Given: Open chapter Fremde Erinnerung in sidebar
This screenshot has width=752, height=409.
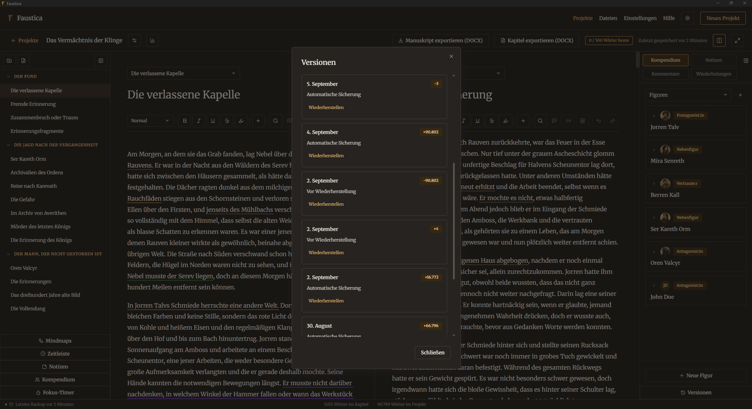Looking at the screenshot, I should tap(55, 104).
